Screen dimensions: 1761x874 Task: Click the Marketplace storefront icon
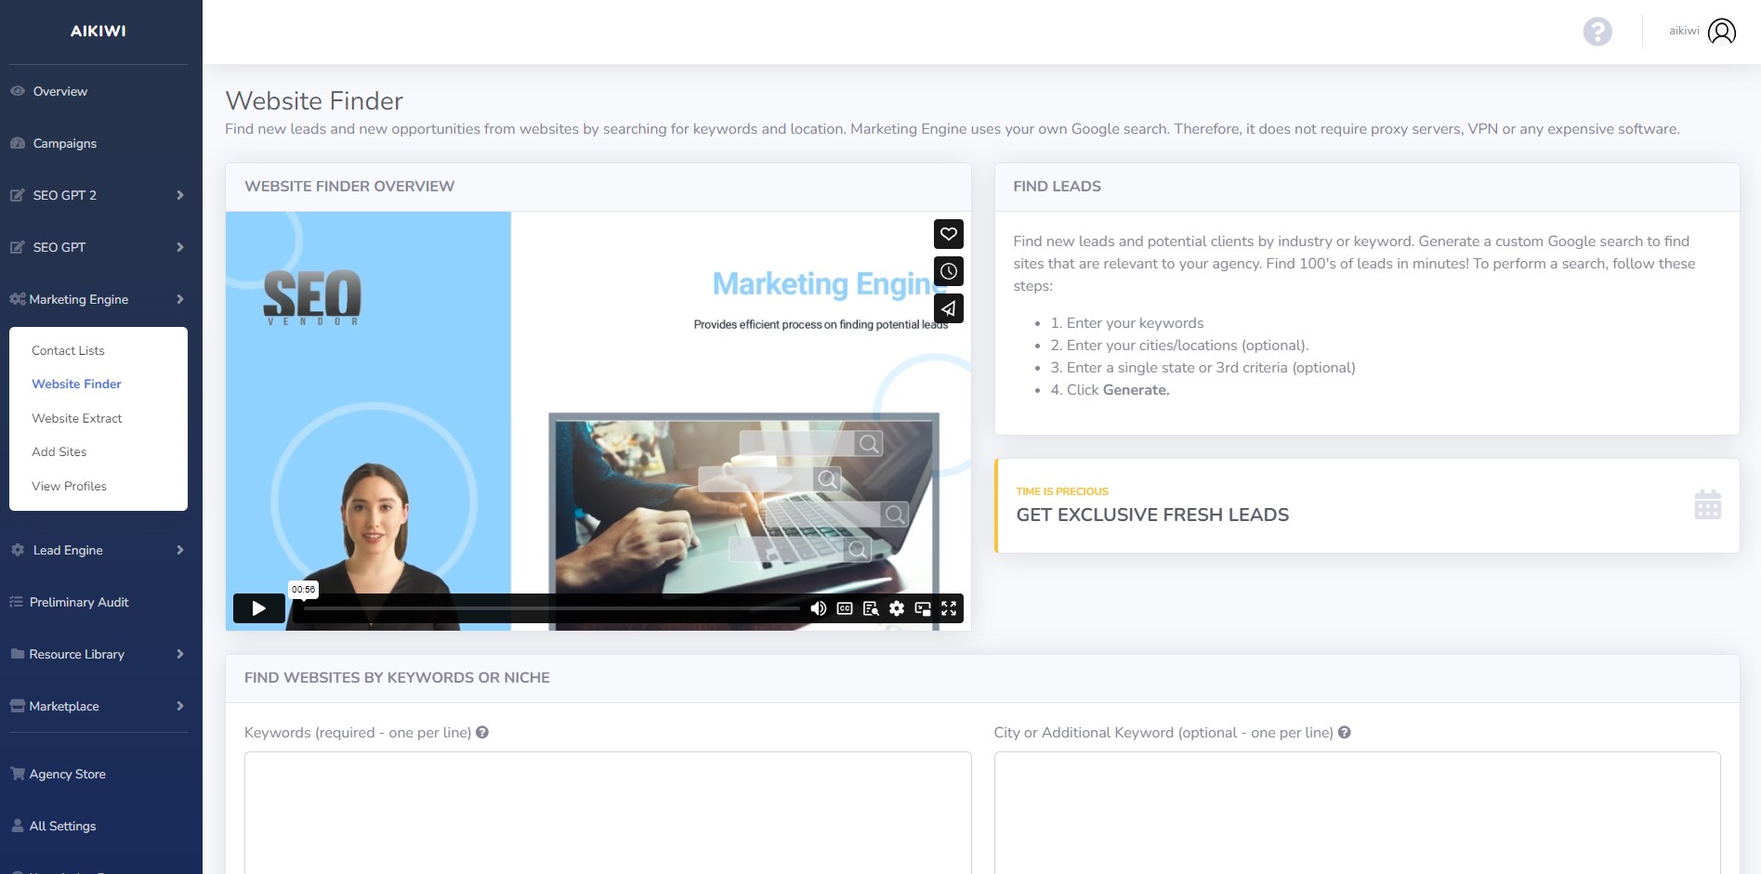17,706
